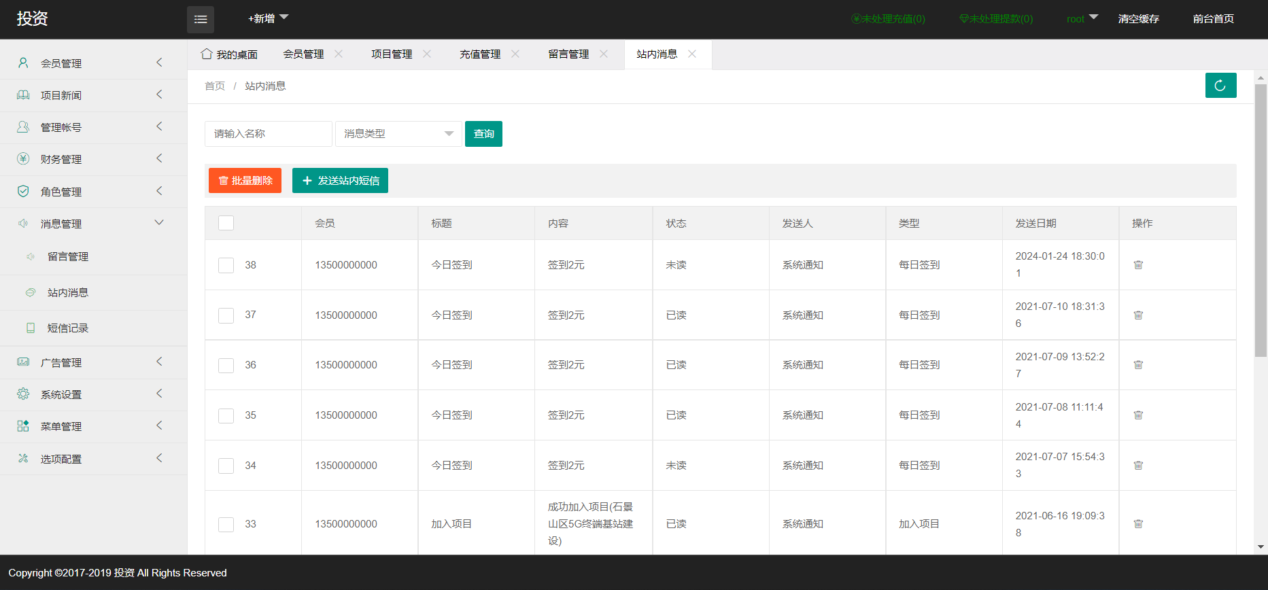Click the 清空缓存 link
This screenshot has height=590, width=1268.
[1138, 19]
